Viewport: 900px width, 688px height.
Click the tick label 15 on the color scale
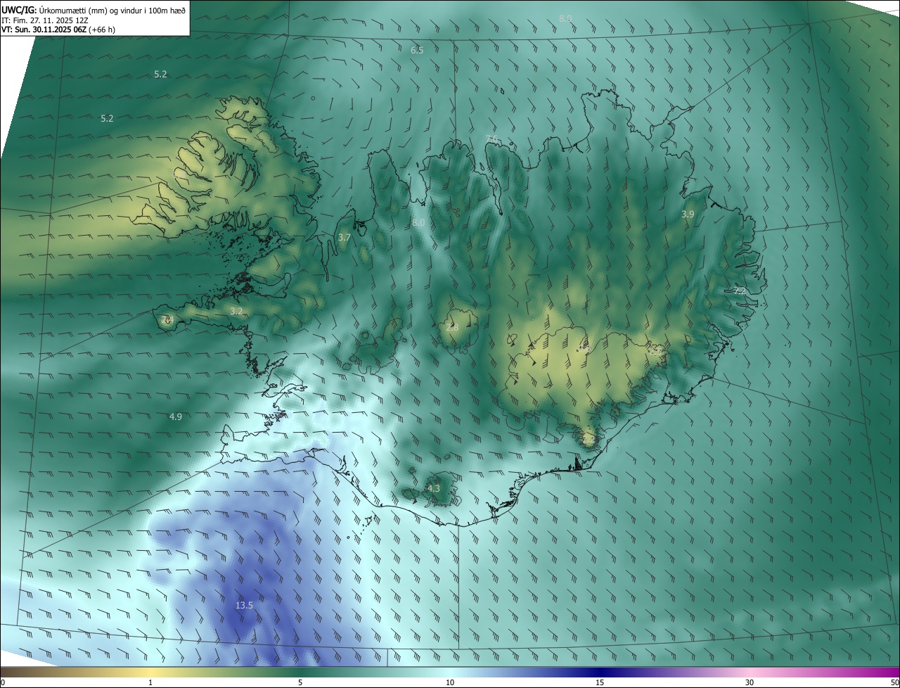[600, 682]
